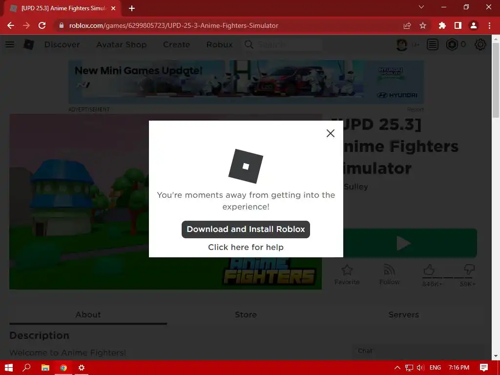The image size is (500, 375).
Task: Open Roblox settings gear
Action: [480, 44]
